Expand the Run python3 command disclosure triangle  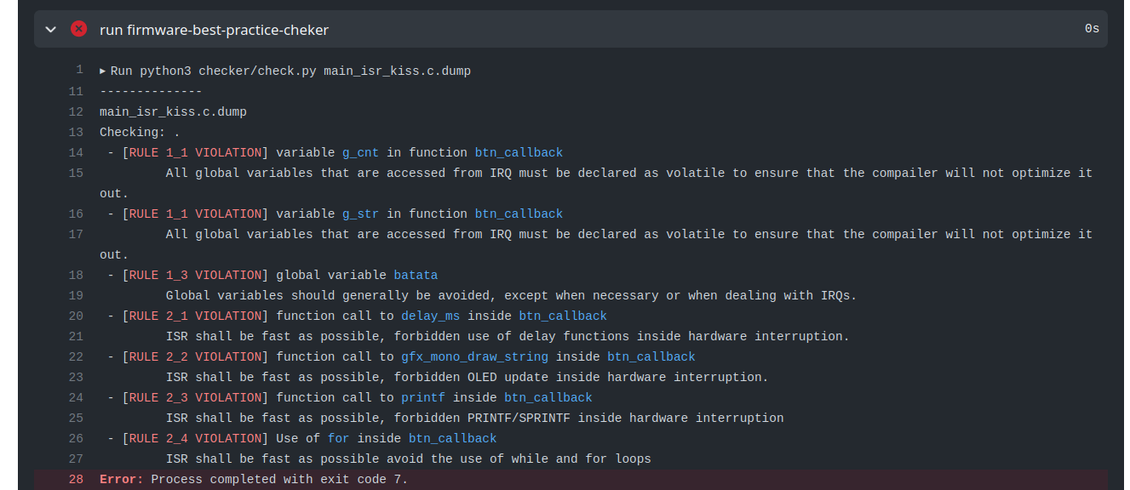pos(103,71)
